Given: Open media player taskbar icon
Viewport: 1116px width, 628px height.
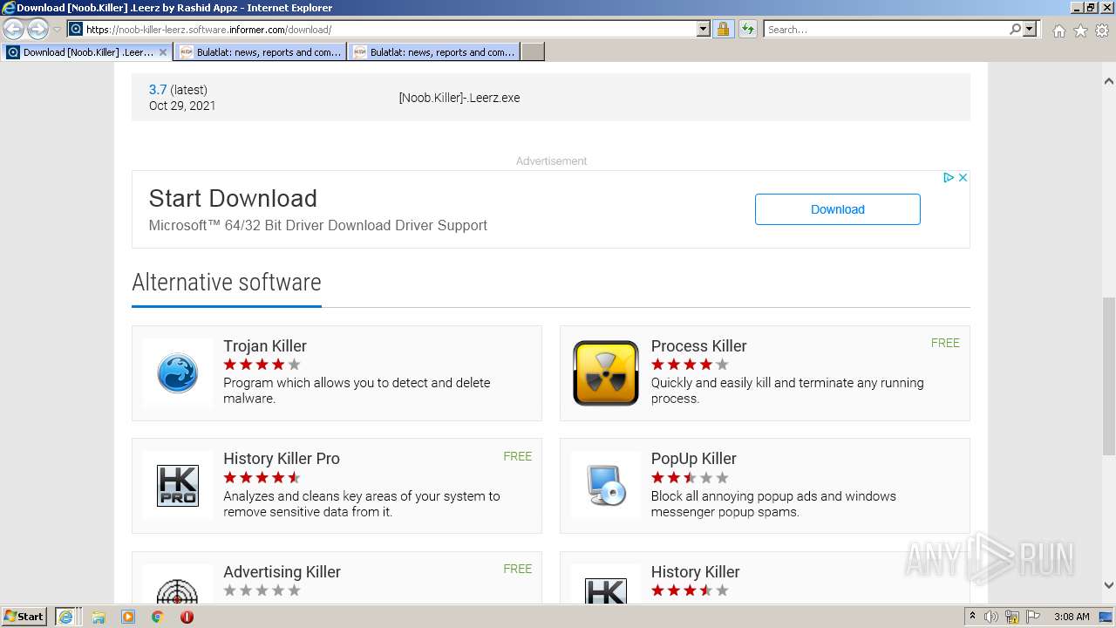Looking at the screenshot, I should (128, 617).
